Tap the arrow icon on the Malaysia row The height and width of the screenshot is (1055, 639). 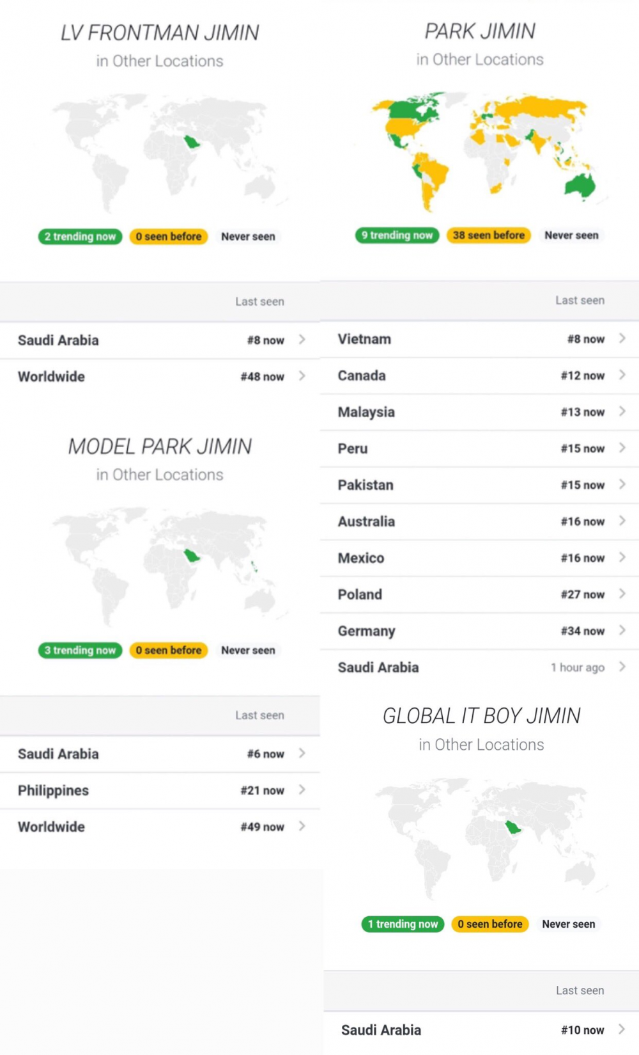coord(622,411)
